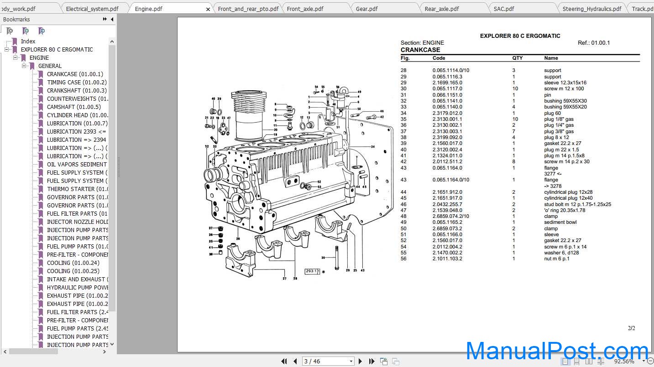Click part code 0.065.1114.0/10 in table
654x367 pixels.
(x=451, y=70)
